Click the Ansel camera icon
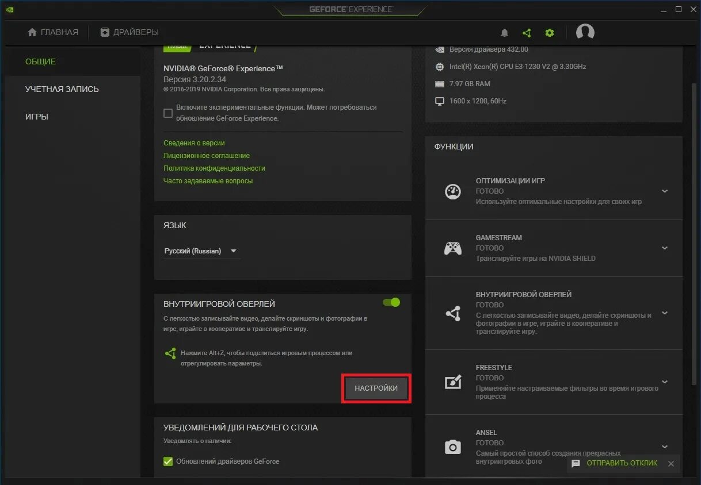Screen dimensions: 701x485 (453, 446)
